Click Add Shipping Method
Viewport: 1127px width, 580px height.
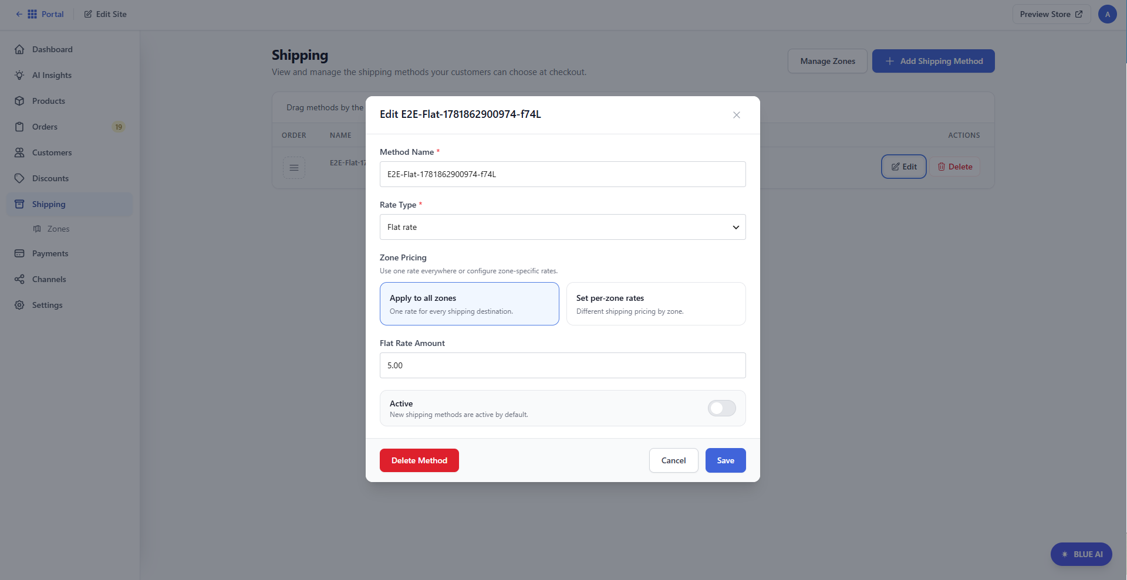(x=933, y=61)
